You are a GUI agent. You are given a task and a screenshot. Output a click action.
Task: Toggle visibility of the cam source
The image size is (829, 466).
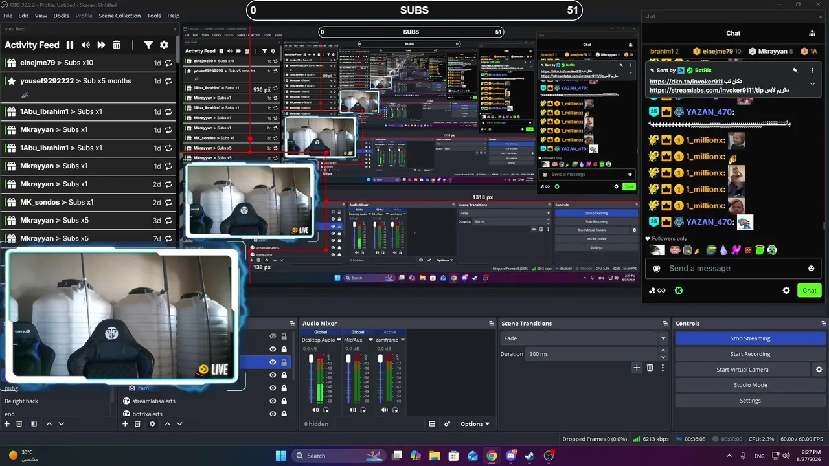coord(273,388)
